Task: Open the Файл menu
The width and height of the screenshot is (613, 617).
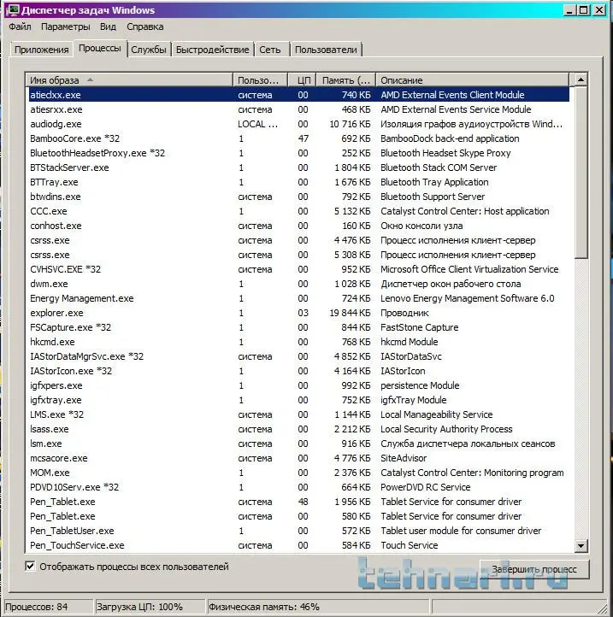Action: click(20, 26)
